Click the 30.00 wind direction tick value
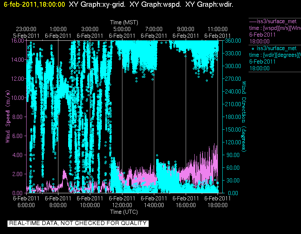The width and height of the screenshot is (301, 234). [233, 180]
